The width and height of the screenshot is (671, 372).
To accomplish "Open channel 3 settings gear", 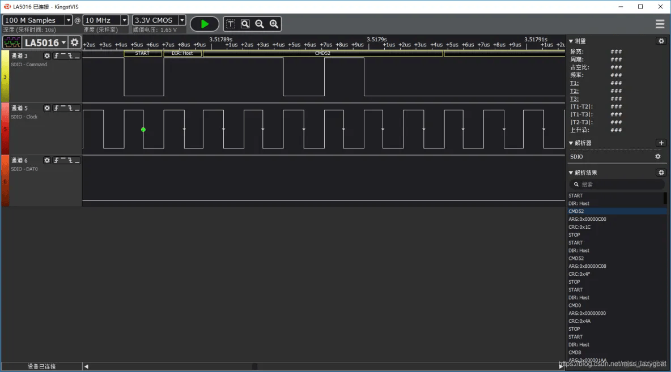I will [x=47, y=56].
